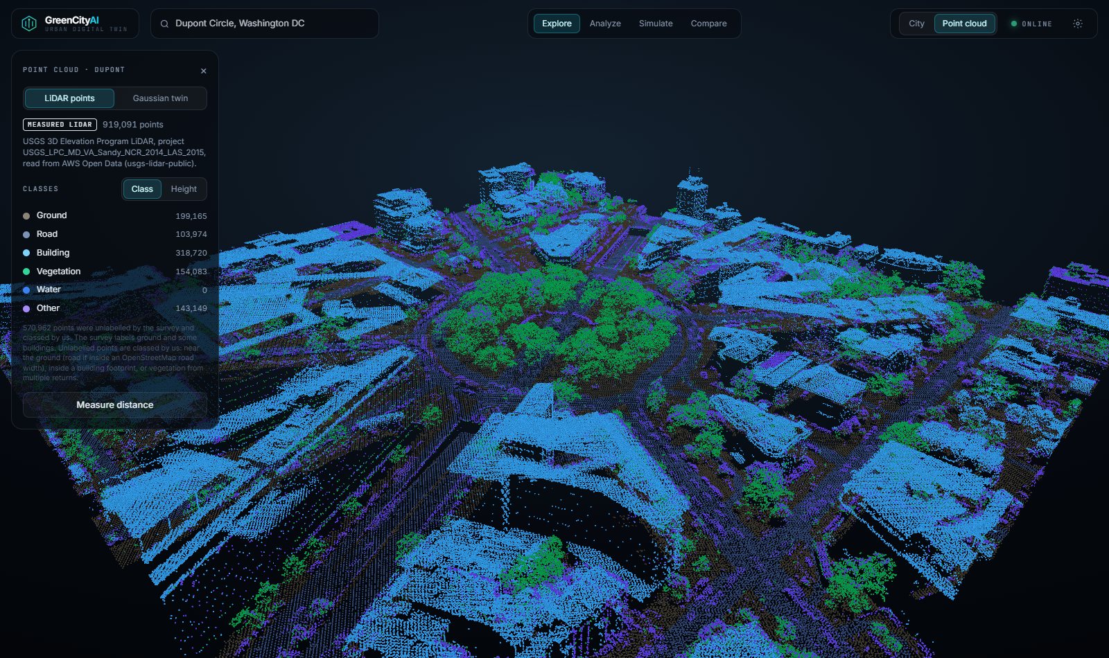Select the Building class label
This screenshot has height=658, width=1109.
[53, 253]
